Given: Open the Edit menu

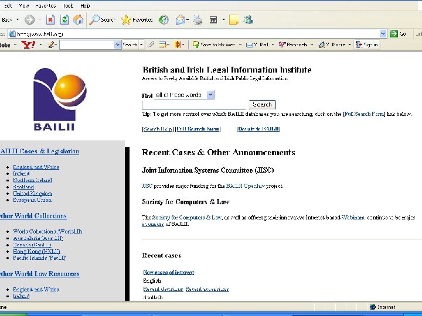Looking at the screenshot, I should tap(8, 6).
